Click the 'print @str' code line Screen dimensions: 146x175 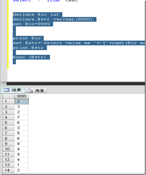[28, 48]
